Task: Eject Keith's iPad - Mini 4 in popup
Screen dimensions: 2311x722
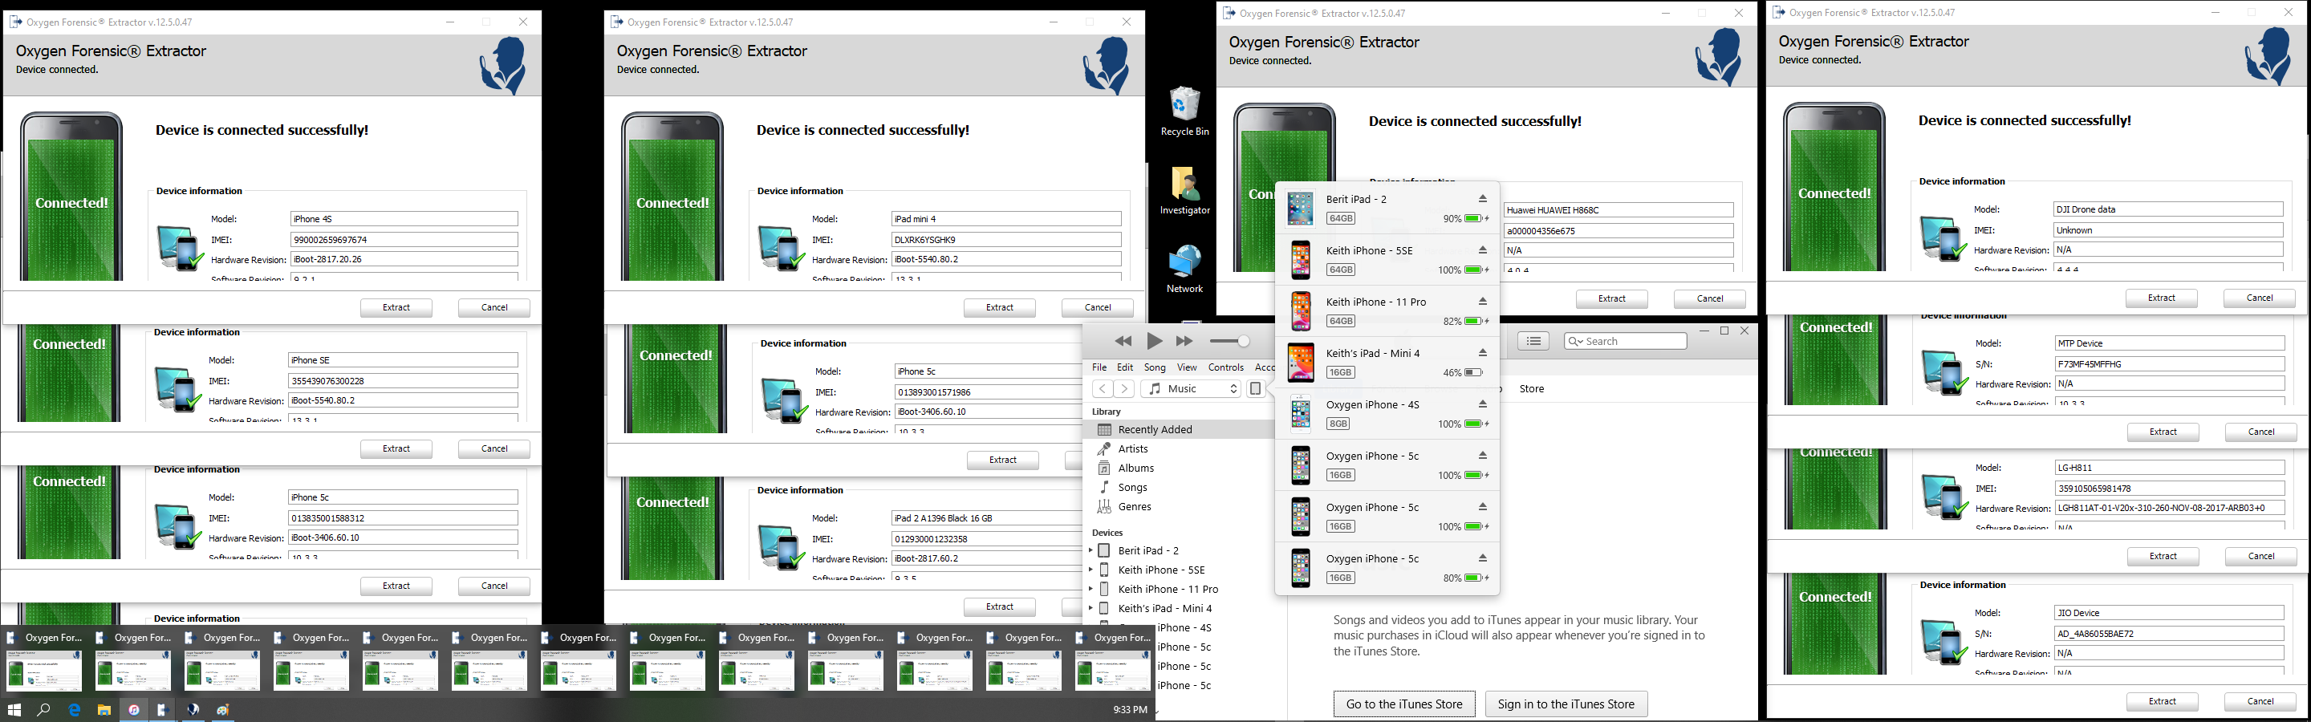Action: pyautogui.click(x=1482, y=352)
